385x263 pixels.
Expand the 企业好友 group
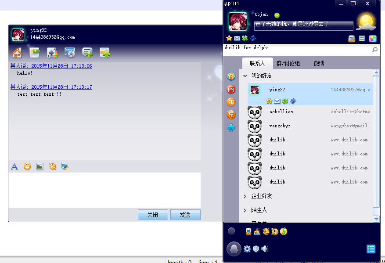245,196
